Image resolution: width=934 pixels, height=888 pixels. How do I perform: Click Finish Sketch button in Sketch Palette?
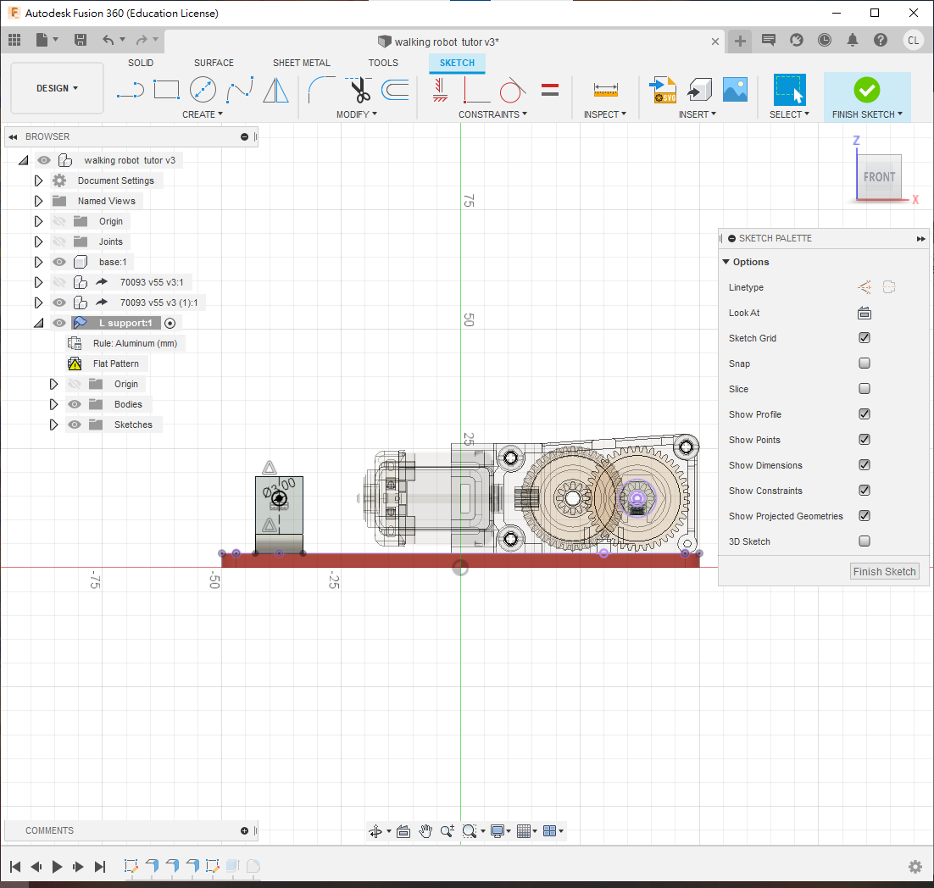(x=884, y=572)
